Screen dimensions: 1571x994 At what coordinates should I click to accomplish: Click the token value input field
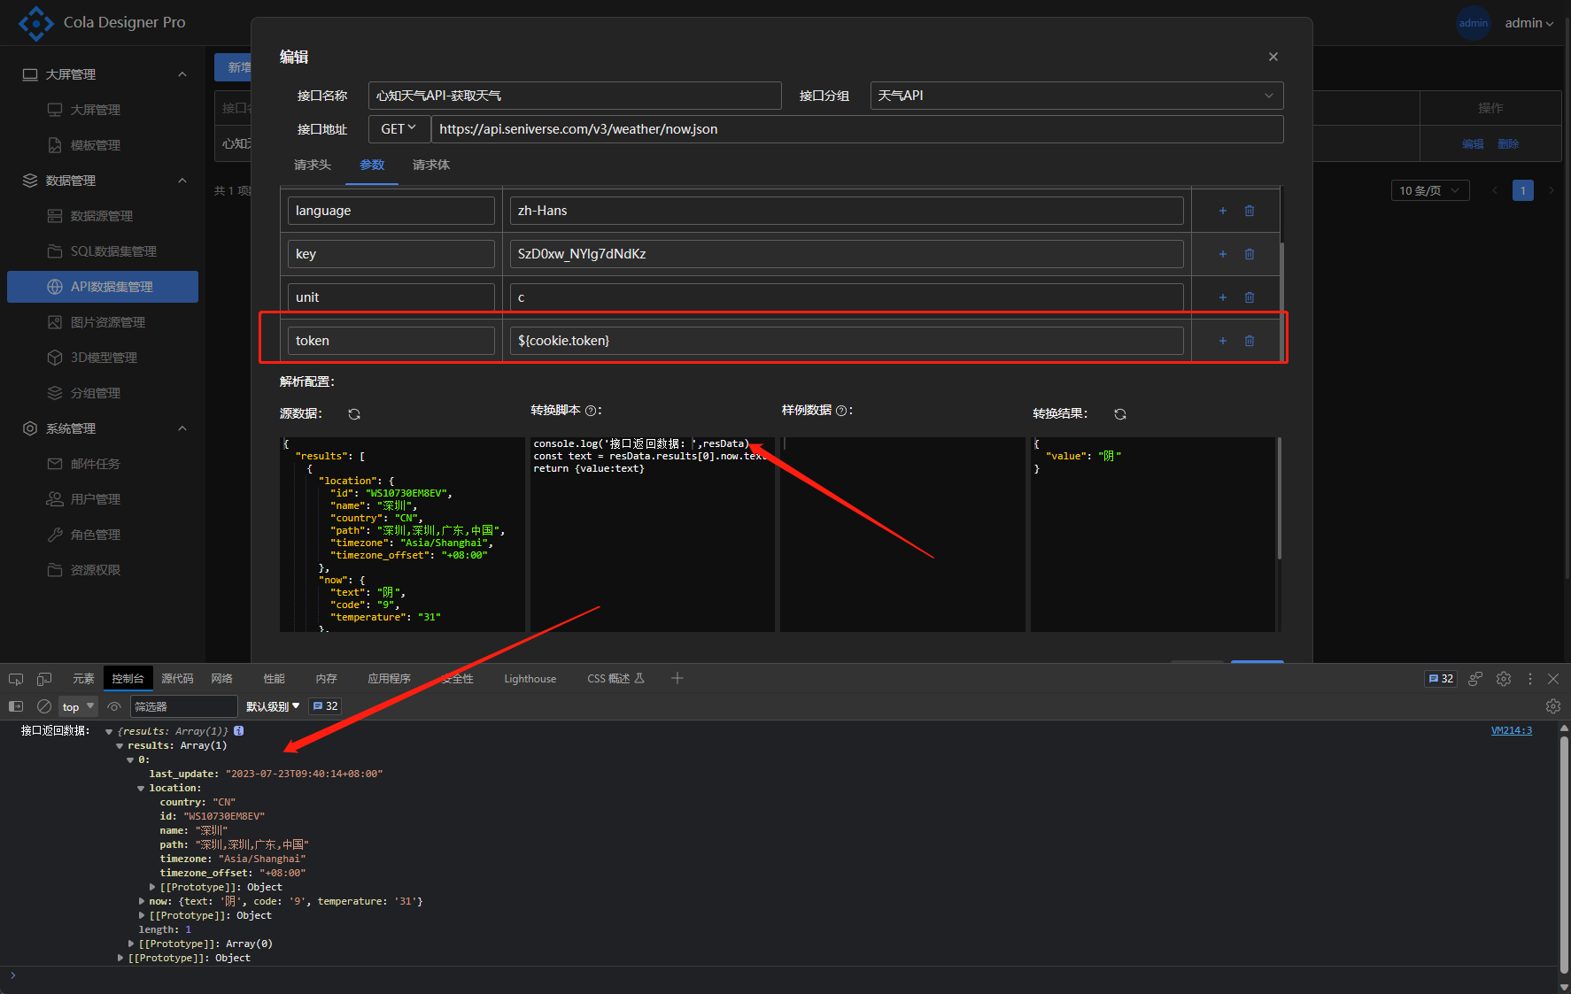(x=846, y=341)
